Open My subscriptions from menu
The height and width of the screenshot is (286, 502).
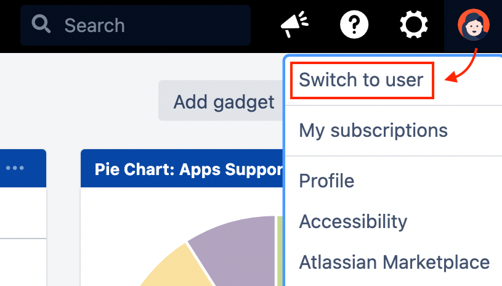pos(373,130)
